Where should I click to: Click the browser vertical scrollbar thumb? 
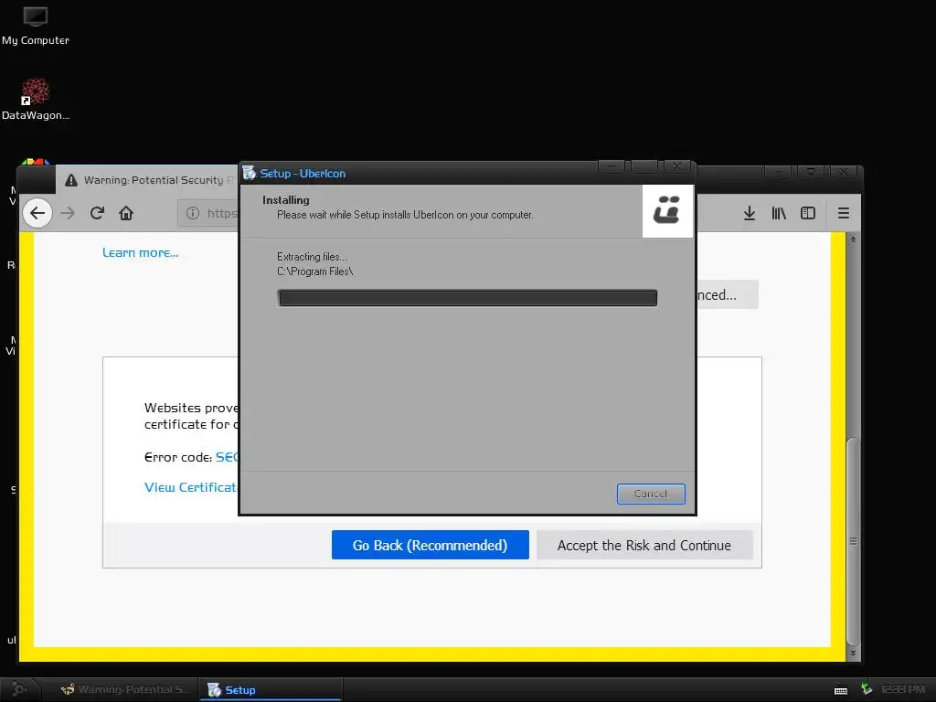(854, 540)
